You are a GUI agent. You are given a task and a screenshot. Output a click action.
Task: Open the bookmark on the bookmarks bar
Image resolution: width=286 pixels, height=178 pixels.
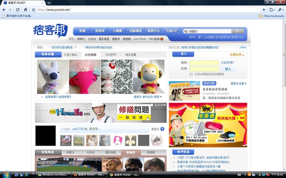point(17,16)
